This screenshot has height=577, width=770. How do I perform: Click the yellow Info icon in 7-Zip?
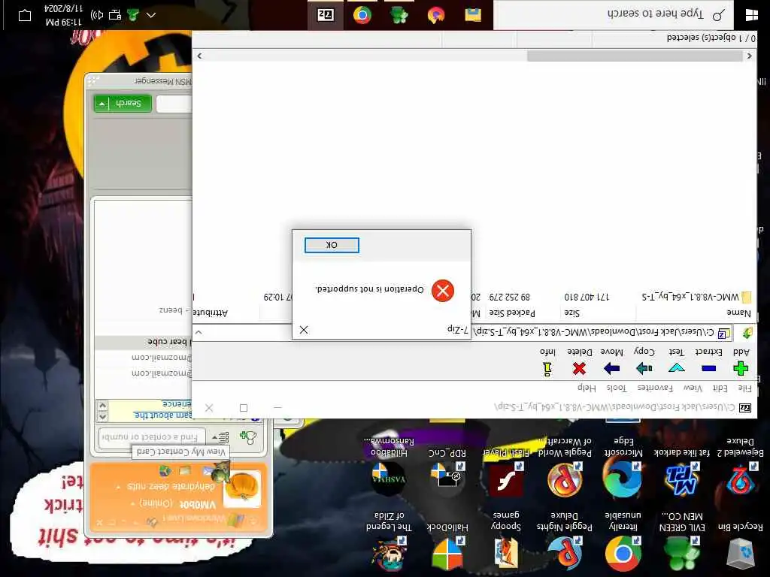point(547,369)
